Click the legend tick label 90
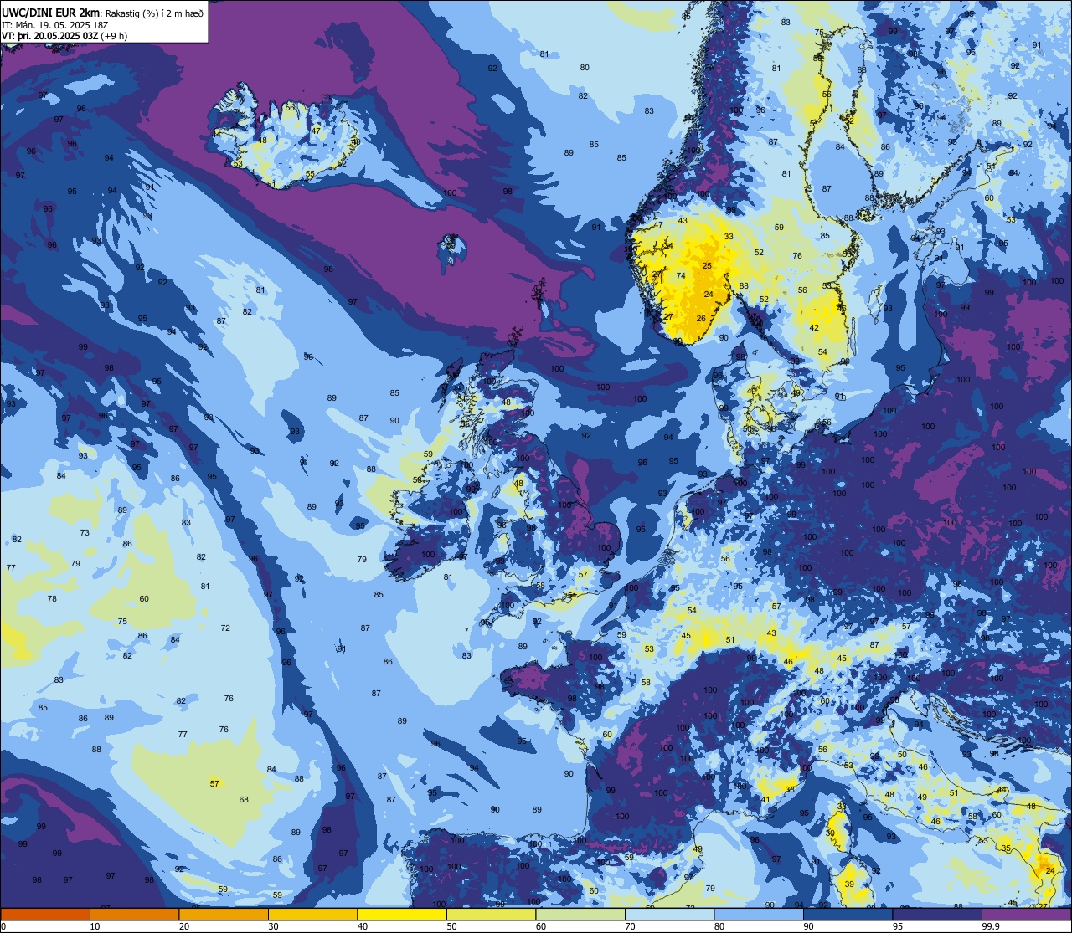1072x933 pixels. tap(808, 926)
